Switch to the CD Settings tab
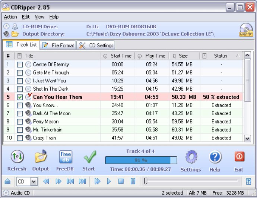Viewport: 257px width, 198px height. [96, 45]
